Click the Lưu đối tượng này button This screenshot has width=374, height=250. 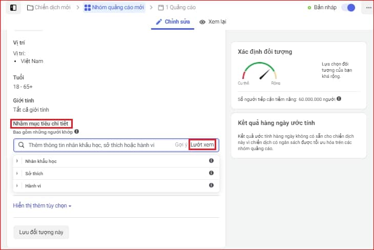(41, 232)
